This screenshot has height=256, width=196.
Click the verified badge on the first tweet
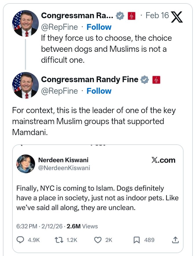pos(120,16)
